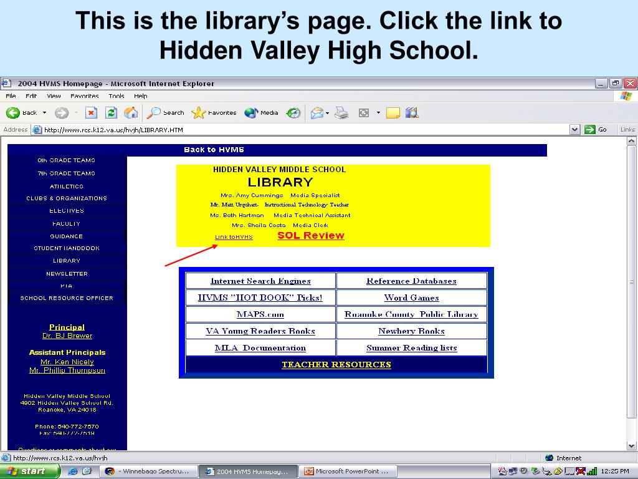The height and width of the screenshot is (479, 638).
Task: Open the MAPS.com link
Action: tap(260, 314)
